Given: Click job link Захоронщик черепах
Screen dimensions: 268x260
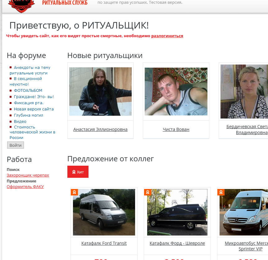Looking at the screenshot, I should click(x=28, y=175).
